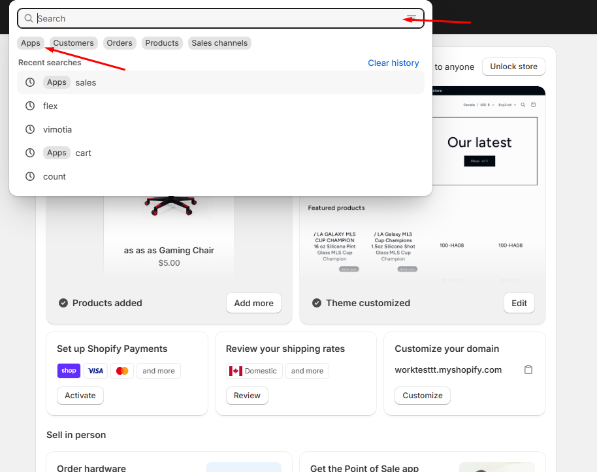Click clock icon beside 'vimotia' search
The height and width of the screenshot is (472, 597).
coord(30,129)
